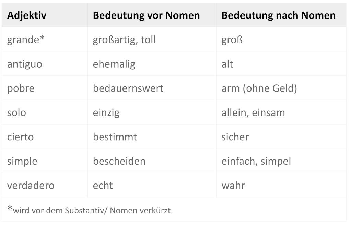Select the "grande*" cell
Image resolution: width=350 pixels, height=225 pixels.
(x=26, y=40)
